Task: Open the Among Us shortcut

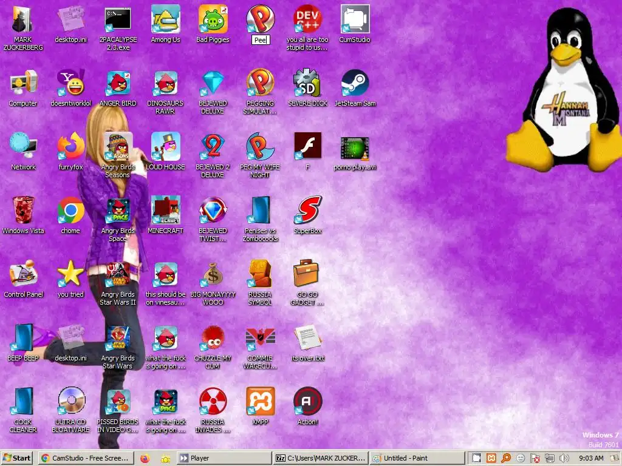Action: (165, 19)
